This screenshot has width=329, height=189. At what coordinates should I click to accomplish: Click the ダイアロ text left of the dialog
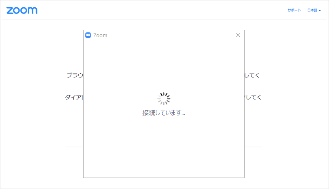(x=74, y=97)
